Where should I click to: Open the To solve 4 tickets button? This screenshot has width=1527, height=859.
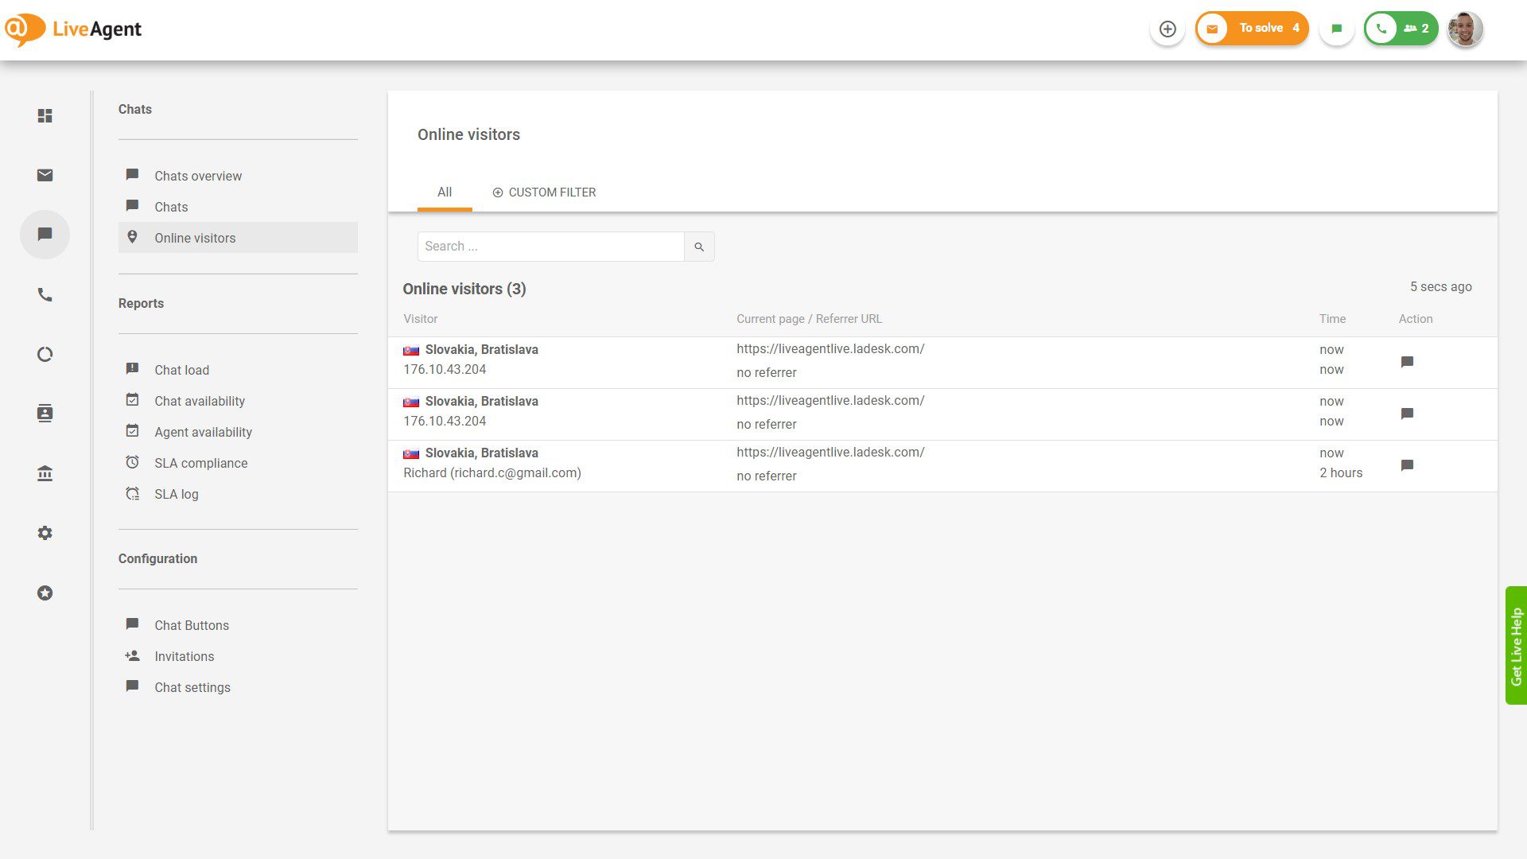tap(1252, 29)
